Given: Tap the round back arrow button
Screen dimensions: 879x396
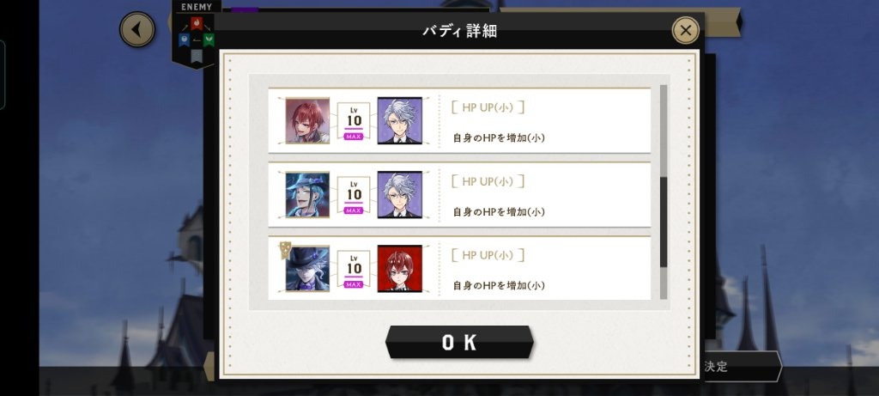Looking at the screenshot, I should pos(136,29).
